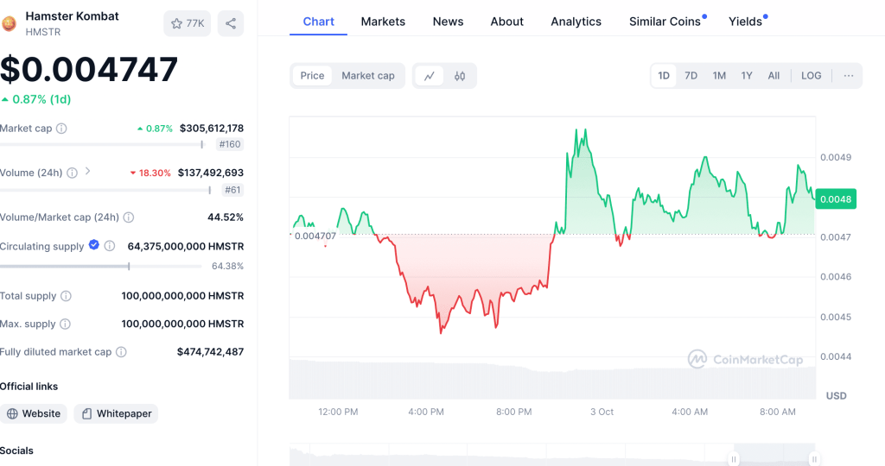Select candlestick chart view icon
This screenshot has height=466, width=885.
coord(460,76)
